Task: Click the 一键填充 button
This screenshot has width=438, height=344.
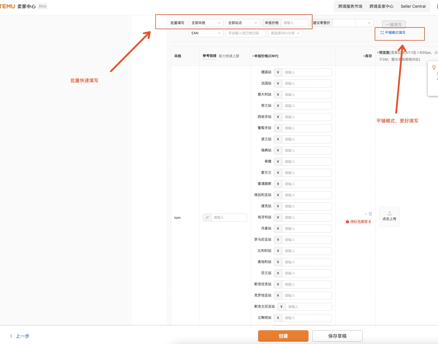Action: 394,25
